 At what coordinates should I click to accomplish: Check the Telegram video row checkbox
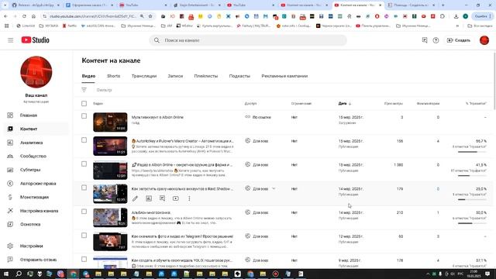[84, 236]
